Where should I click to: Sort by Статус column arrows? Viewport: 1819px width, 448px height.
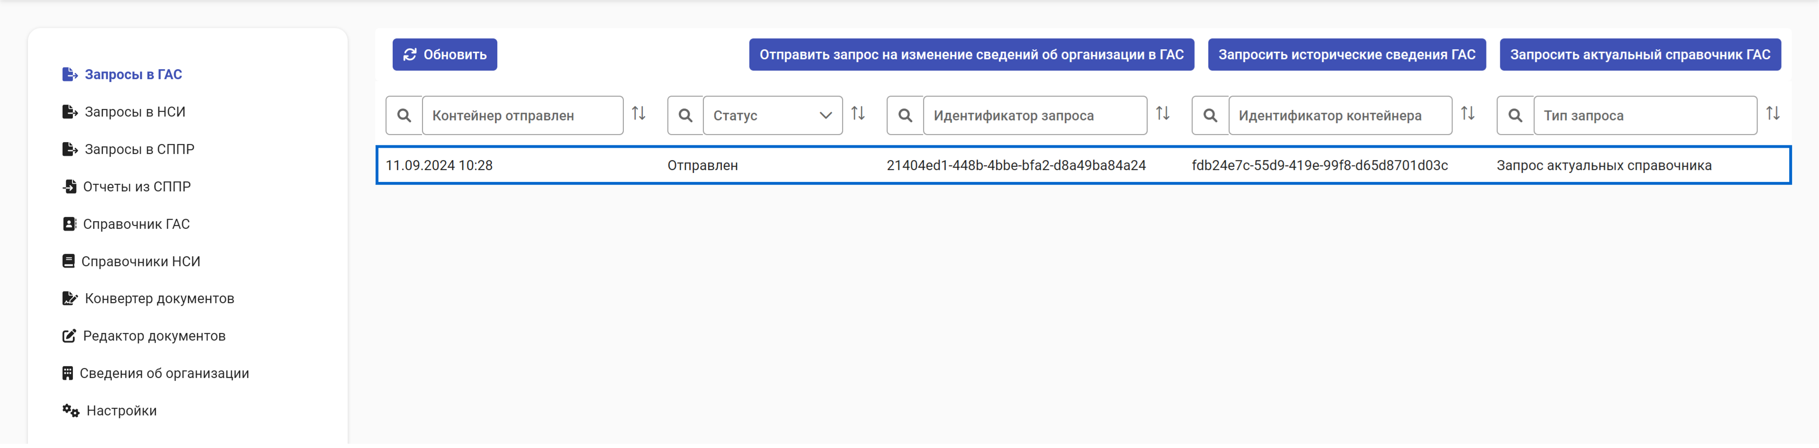click(x=859, y=114)
